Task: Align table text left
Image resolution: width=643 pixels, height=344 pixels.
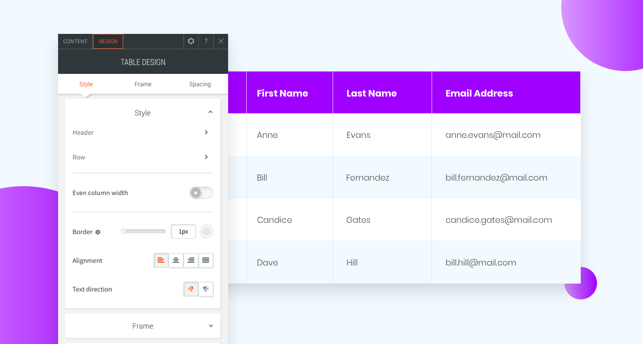Action: (x=161, y=260)
